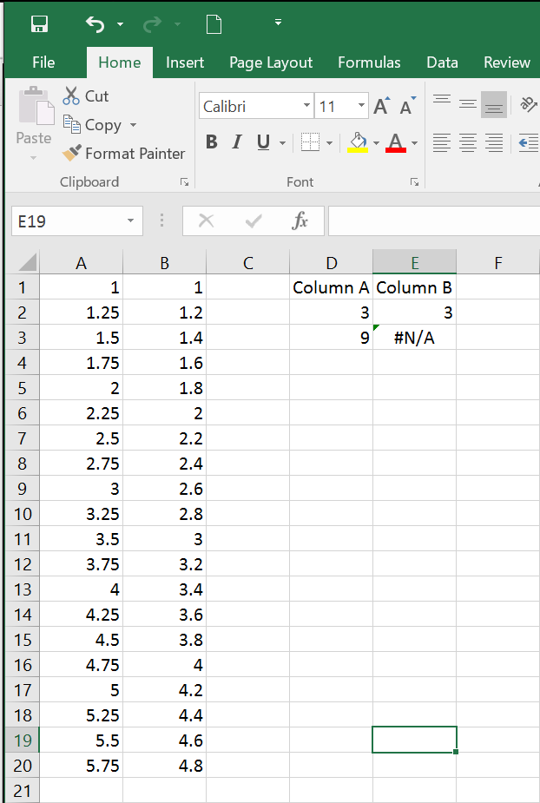The image size is (540, 803).
Task: Click the Select All corner triangle
Action: tap(26, 262)
